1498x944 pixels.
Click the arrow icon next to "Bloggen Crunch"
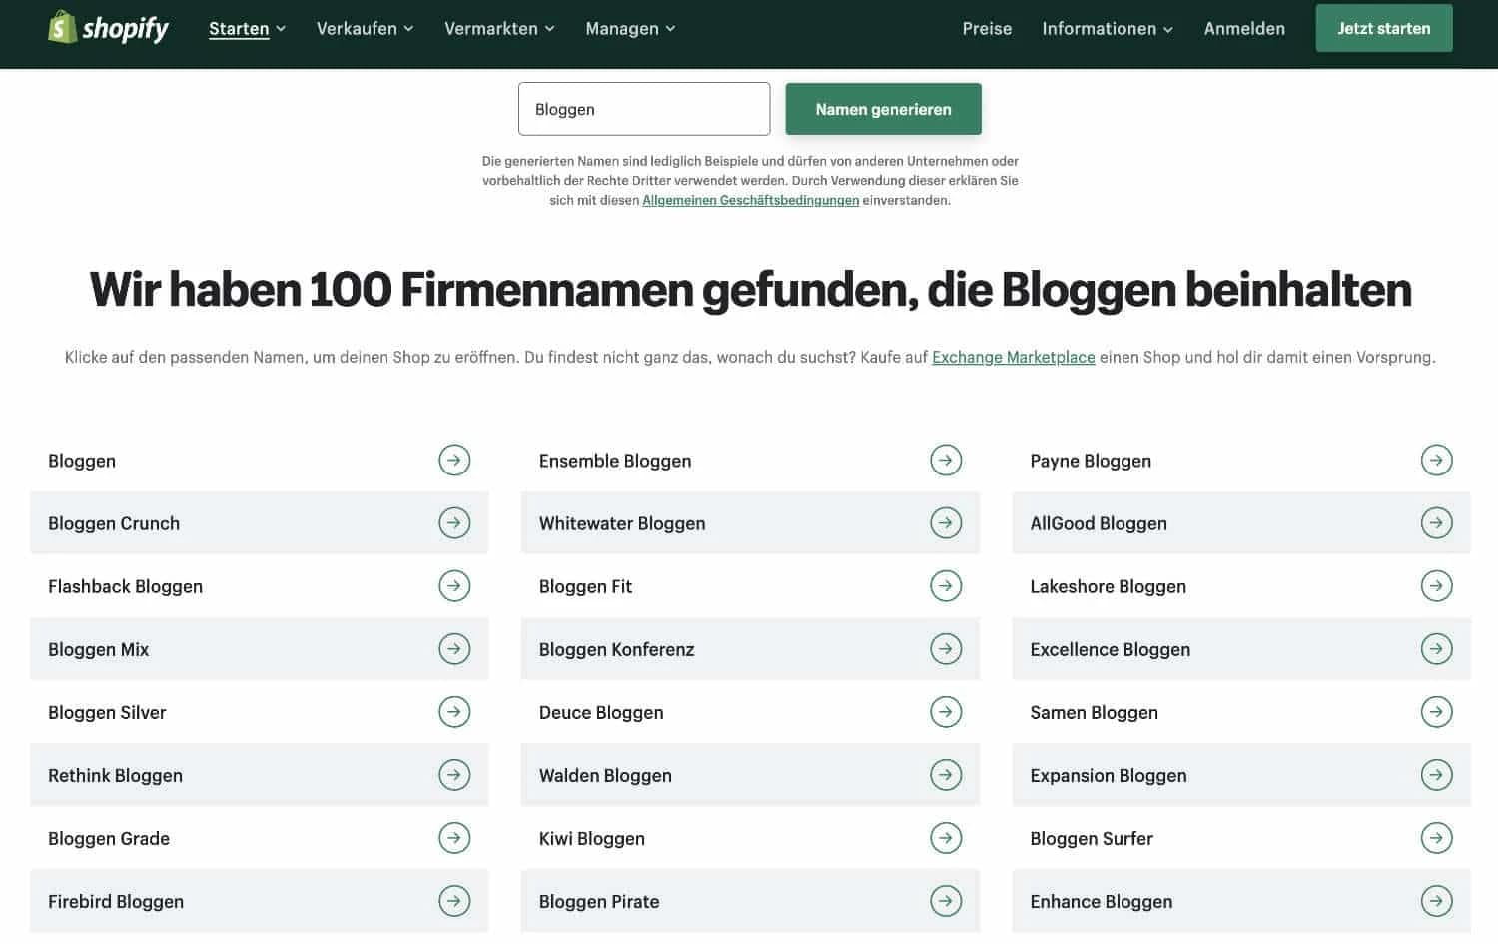point(454,522)
